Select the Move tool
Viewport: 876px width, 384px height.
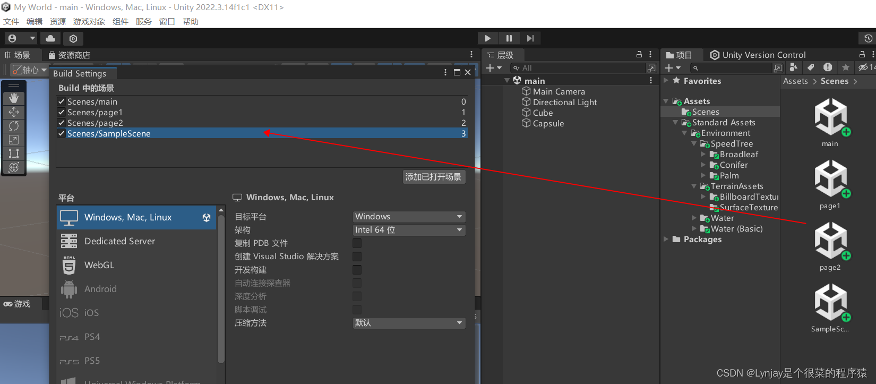click(14, 112)
